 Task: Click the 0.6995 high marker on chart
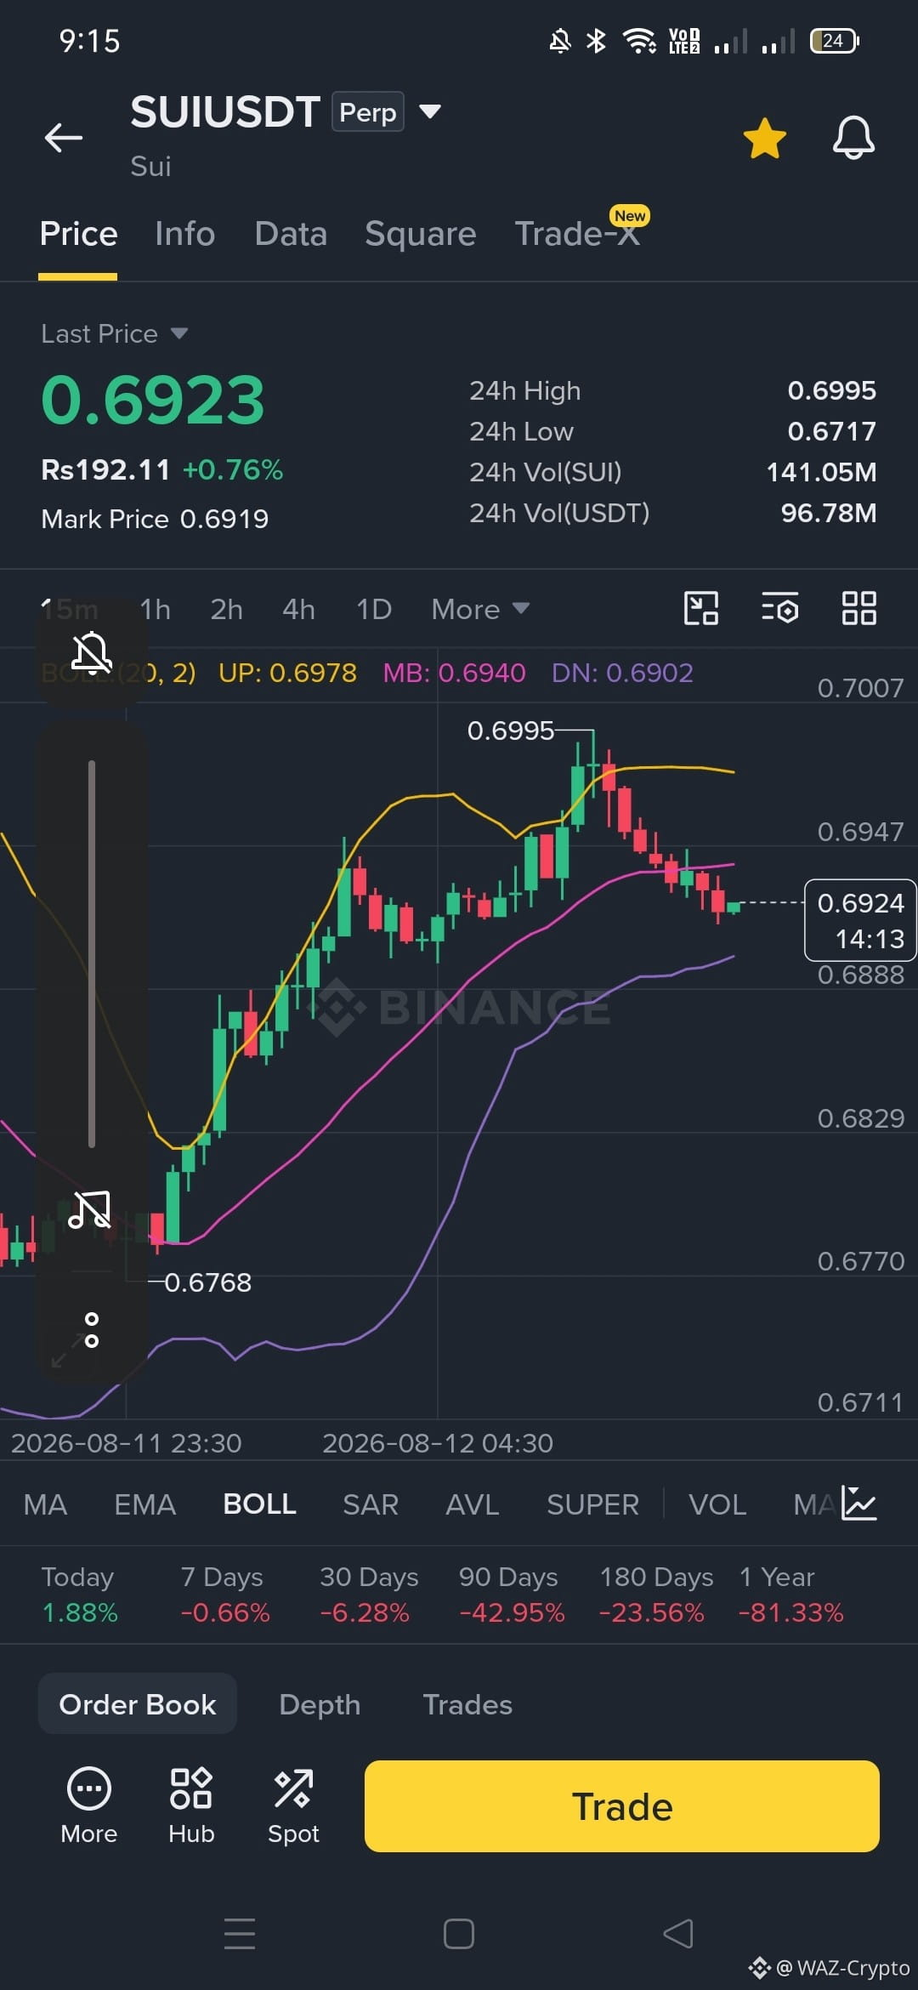point(511,731)
